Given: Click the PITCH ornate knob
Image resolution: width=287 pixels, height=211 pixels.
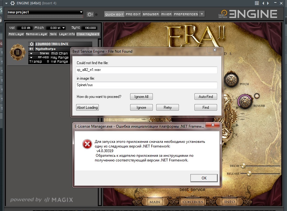Looking at the screenshot, I should pyautogui.click(x=230, y=81).
